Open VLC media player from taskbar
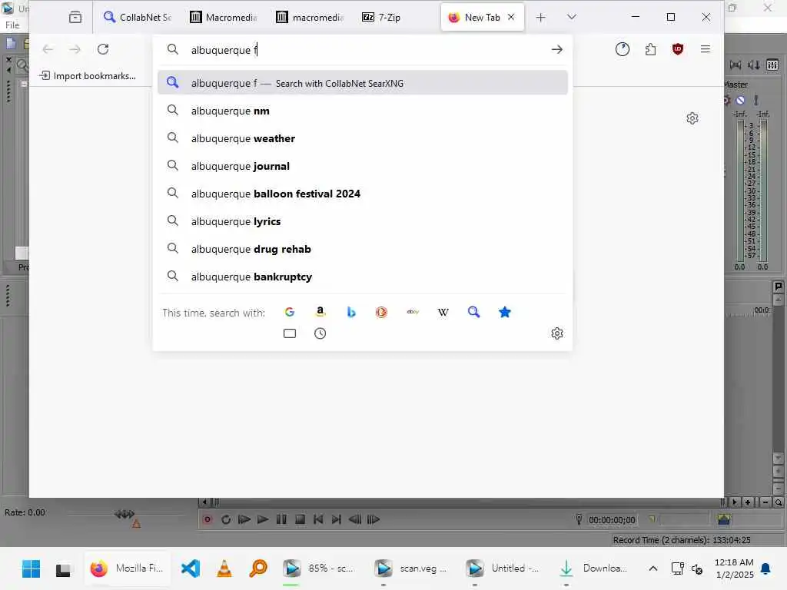 224,568
